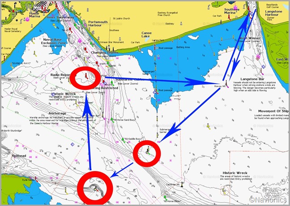Click the Cambrian Wk label
Screen dimensions: 290x206
[x=173, y=185]
